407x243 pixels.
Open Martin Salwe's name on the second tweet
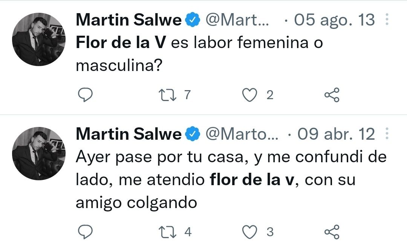(x=129, y=134)
